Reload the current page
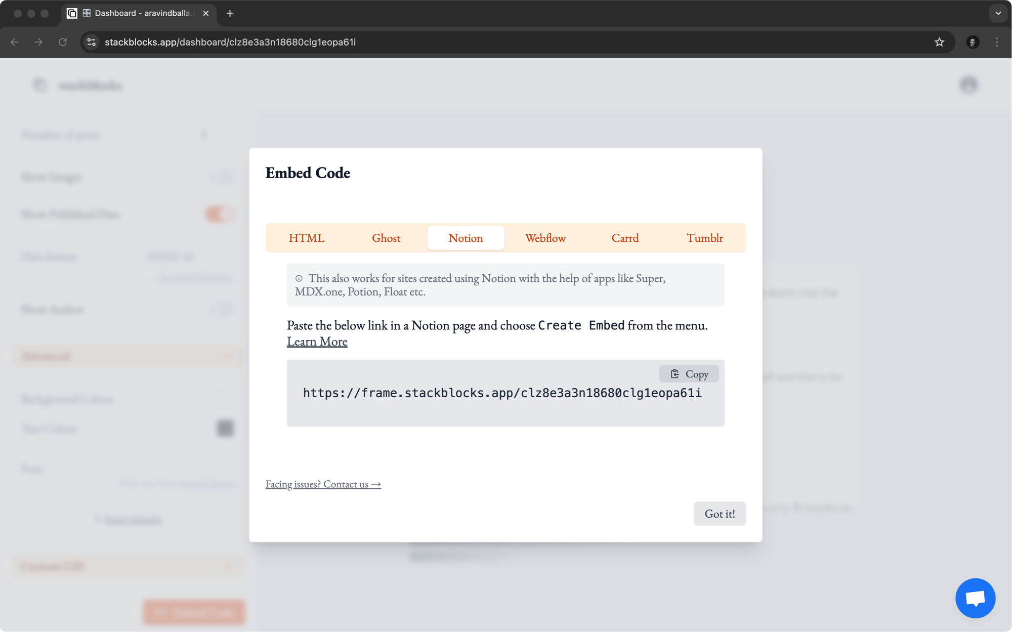The height and width of the screenshot is (632, 1012). coord(63,42)
